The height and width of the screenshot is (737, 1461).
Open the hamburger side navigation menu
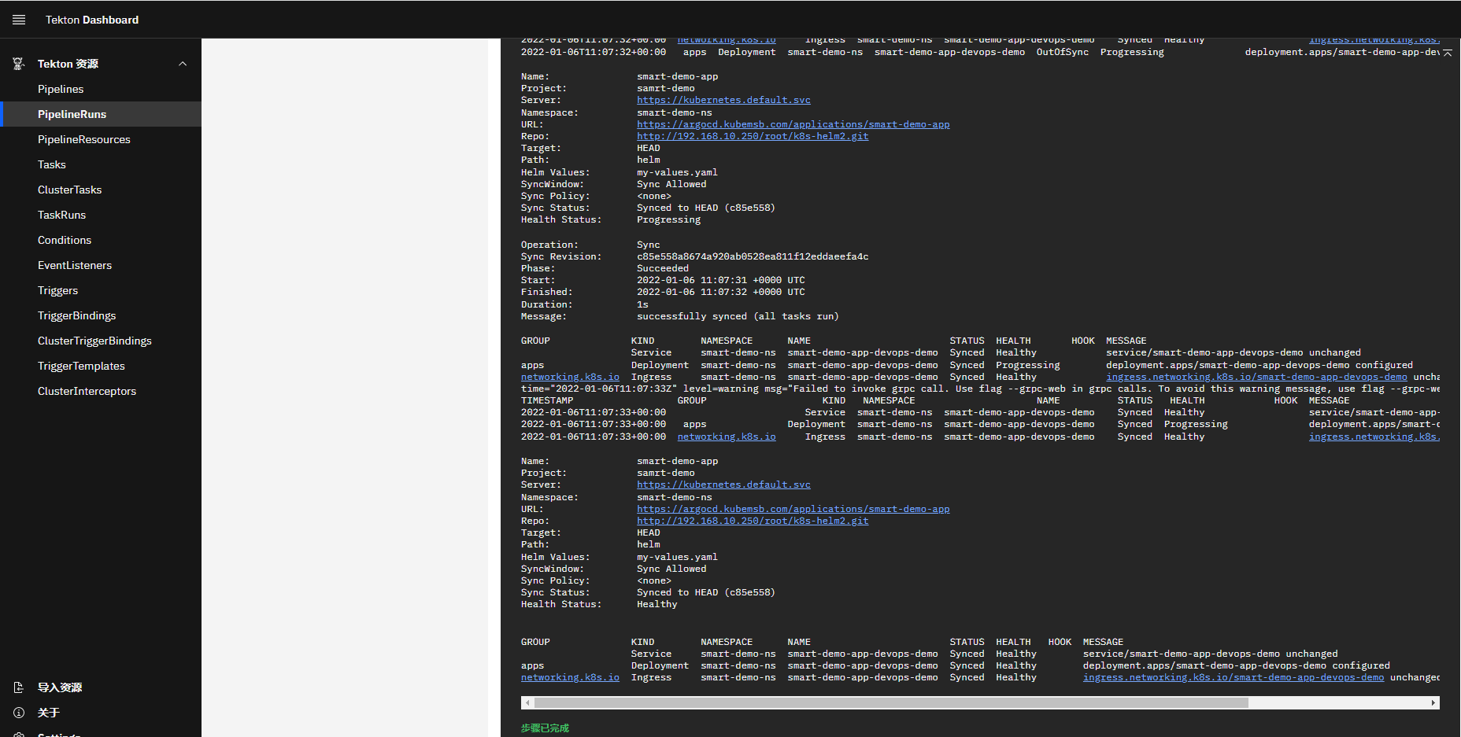coord(19,20)
